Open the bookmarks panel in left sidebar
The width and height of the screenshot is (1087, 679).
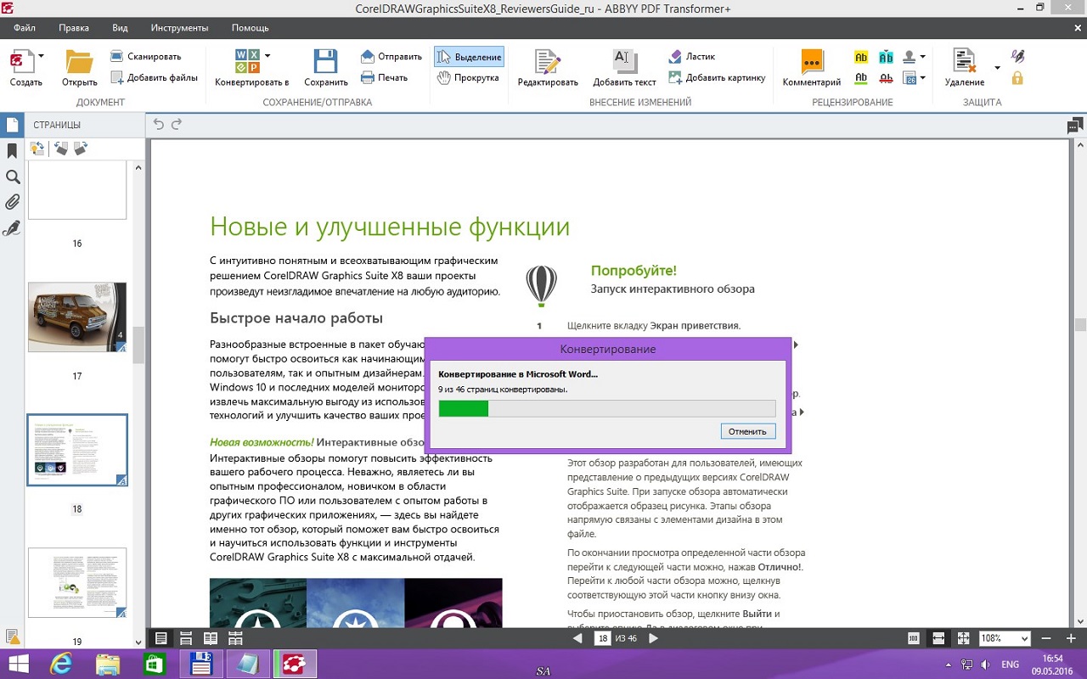[12, 151]
